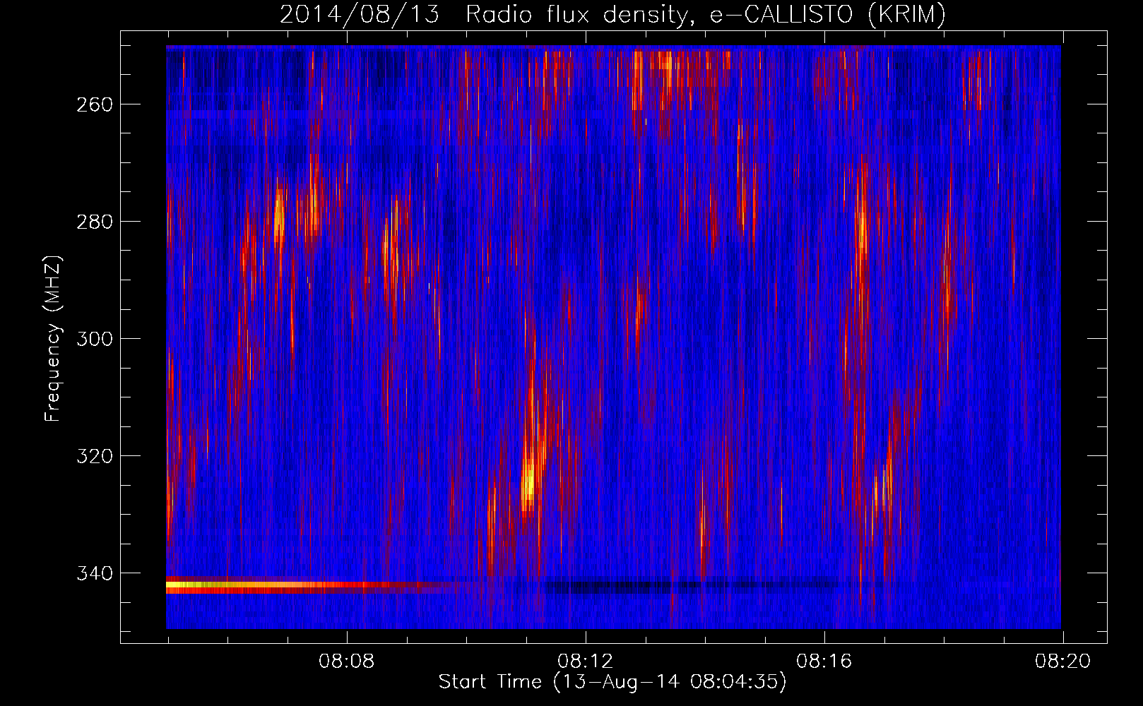The width and height of the screenshot is (1143, 706).
Task: Click the 08:12 time tick label
Action: [x=586, y=662]
